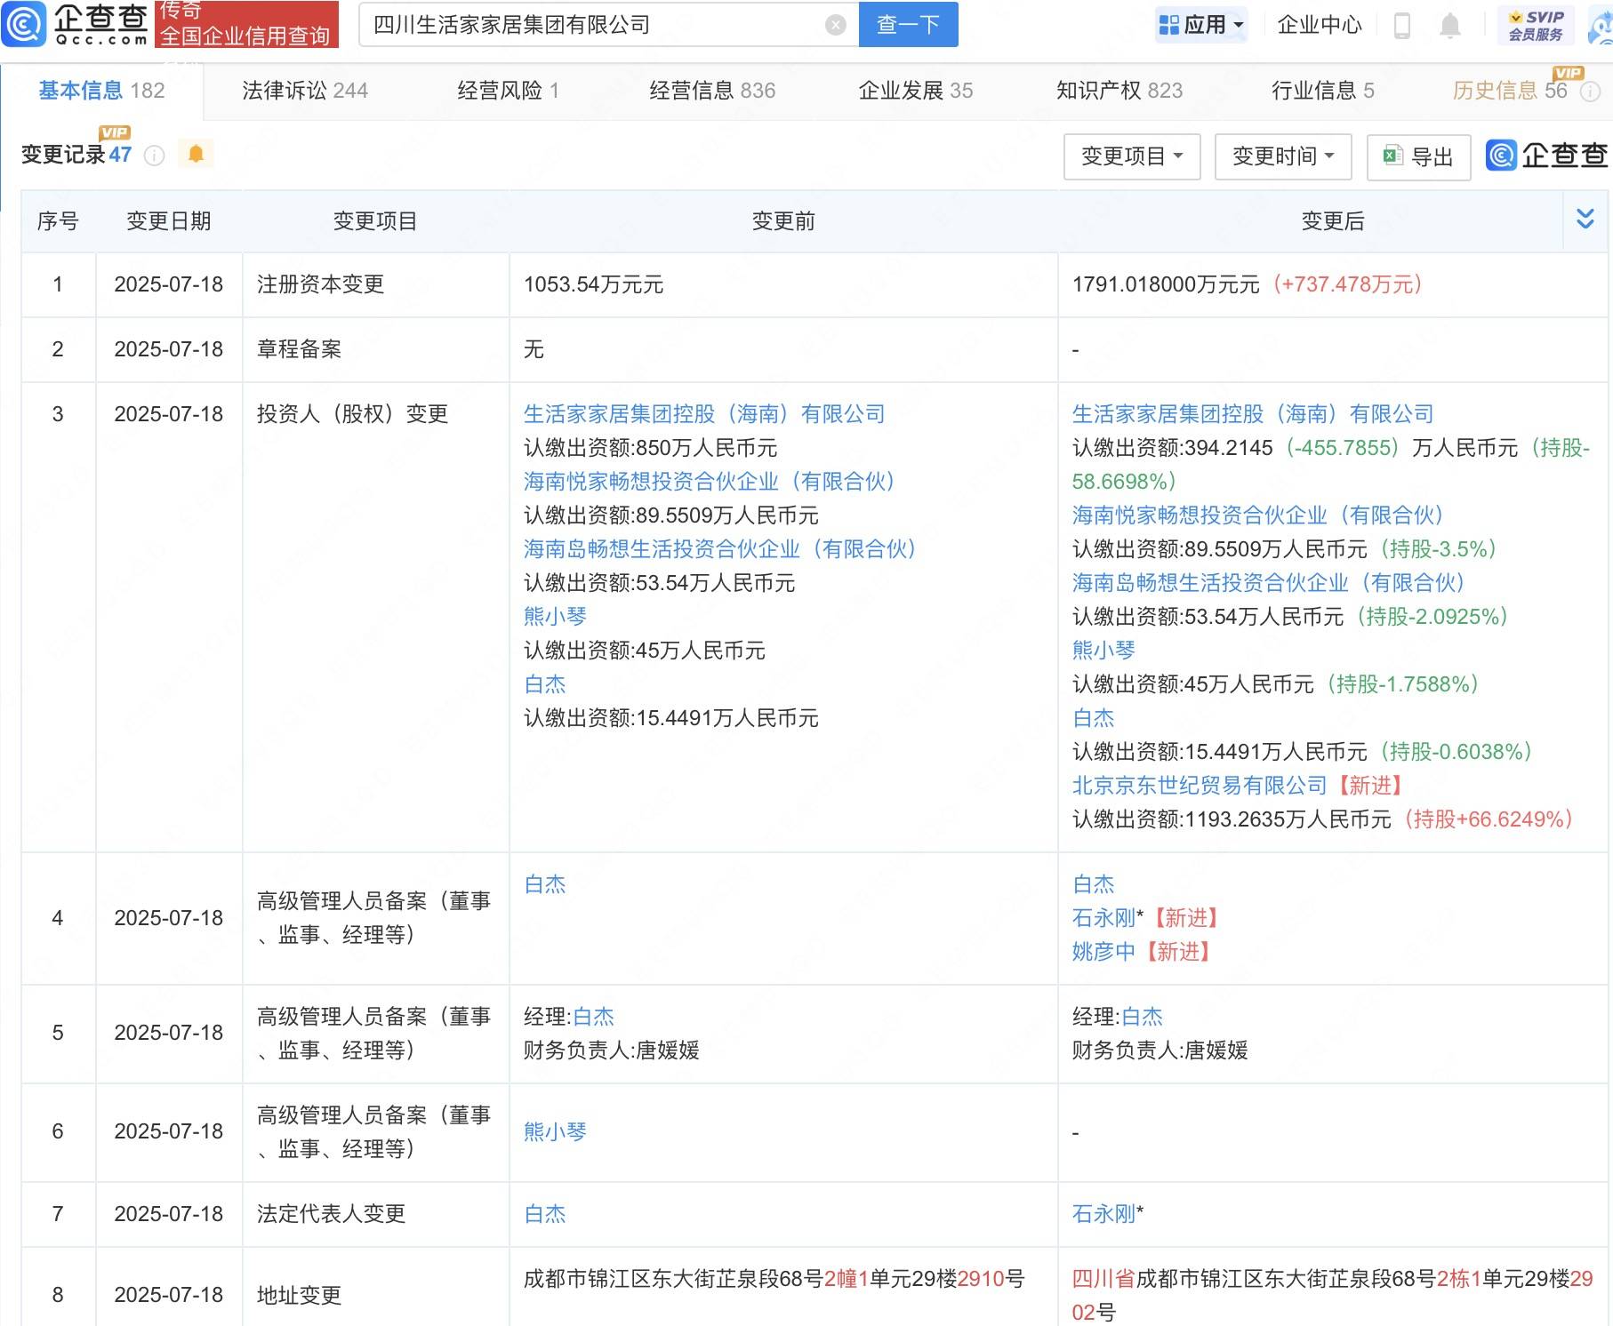Switch to the 法律诉讼 tab
1613x1326 pixels.
click(x=304, y=91)
